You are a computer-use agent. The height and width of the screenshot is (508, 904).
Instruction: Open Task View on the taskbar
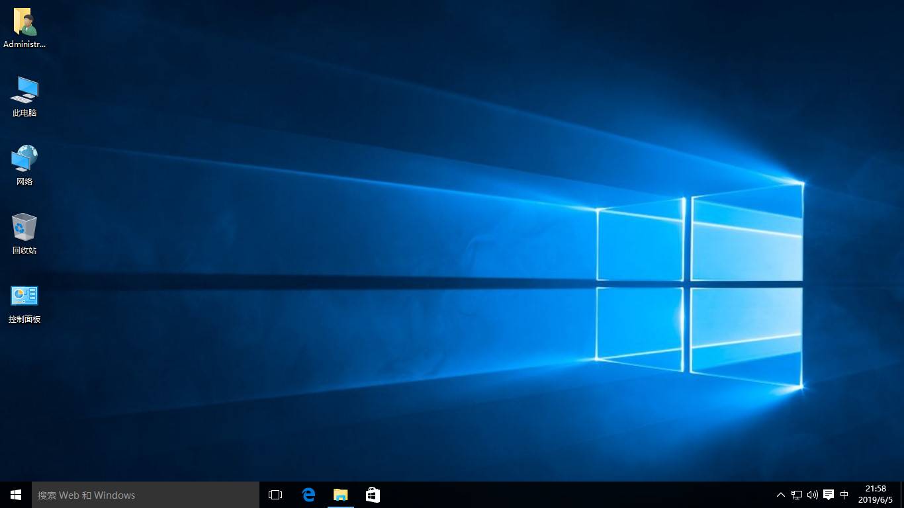click(x=275, y=494)
